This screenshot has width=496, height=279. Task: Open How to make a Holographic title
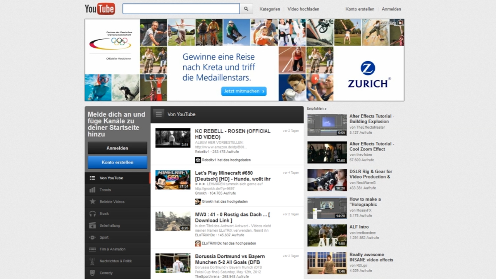tap(365, 202)
